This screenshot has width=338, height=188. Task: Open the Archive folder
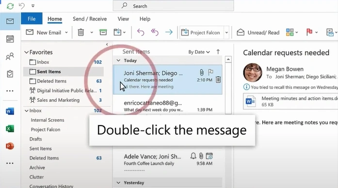[37, 167]
